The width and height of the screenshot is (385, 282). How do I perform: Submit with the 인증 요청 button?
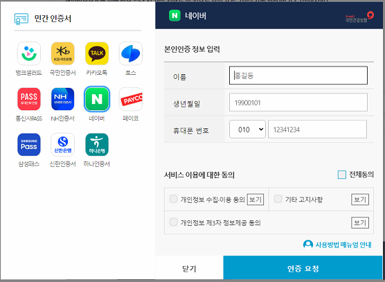tap(303, 268)
